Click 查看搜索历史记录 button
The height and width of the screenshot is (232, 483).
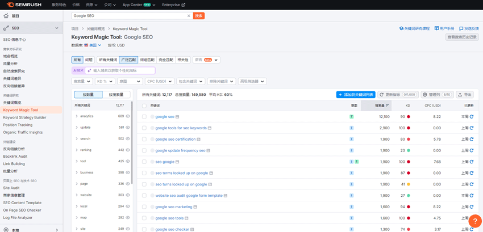pyautogui.click(x=462, y=37)
